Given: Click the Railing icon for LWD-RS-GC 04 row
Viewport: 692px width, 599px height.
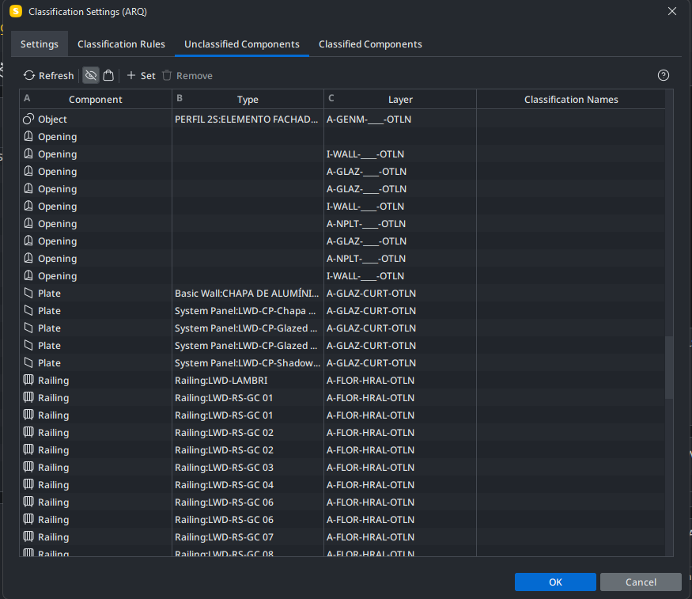Looking at the screenshot, I should [28, 485].
